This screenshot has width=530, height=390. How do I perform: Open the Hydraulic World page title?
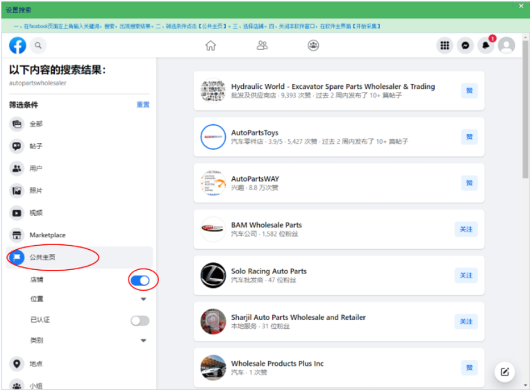333,87
